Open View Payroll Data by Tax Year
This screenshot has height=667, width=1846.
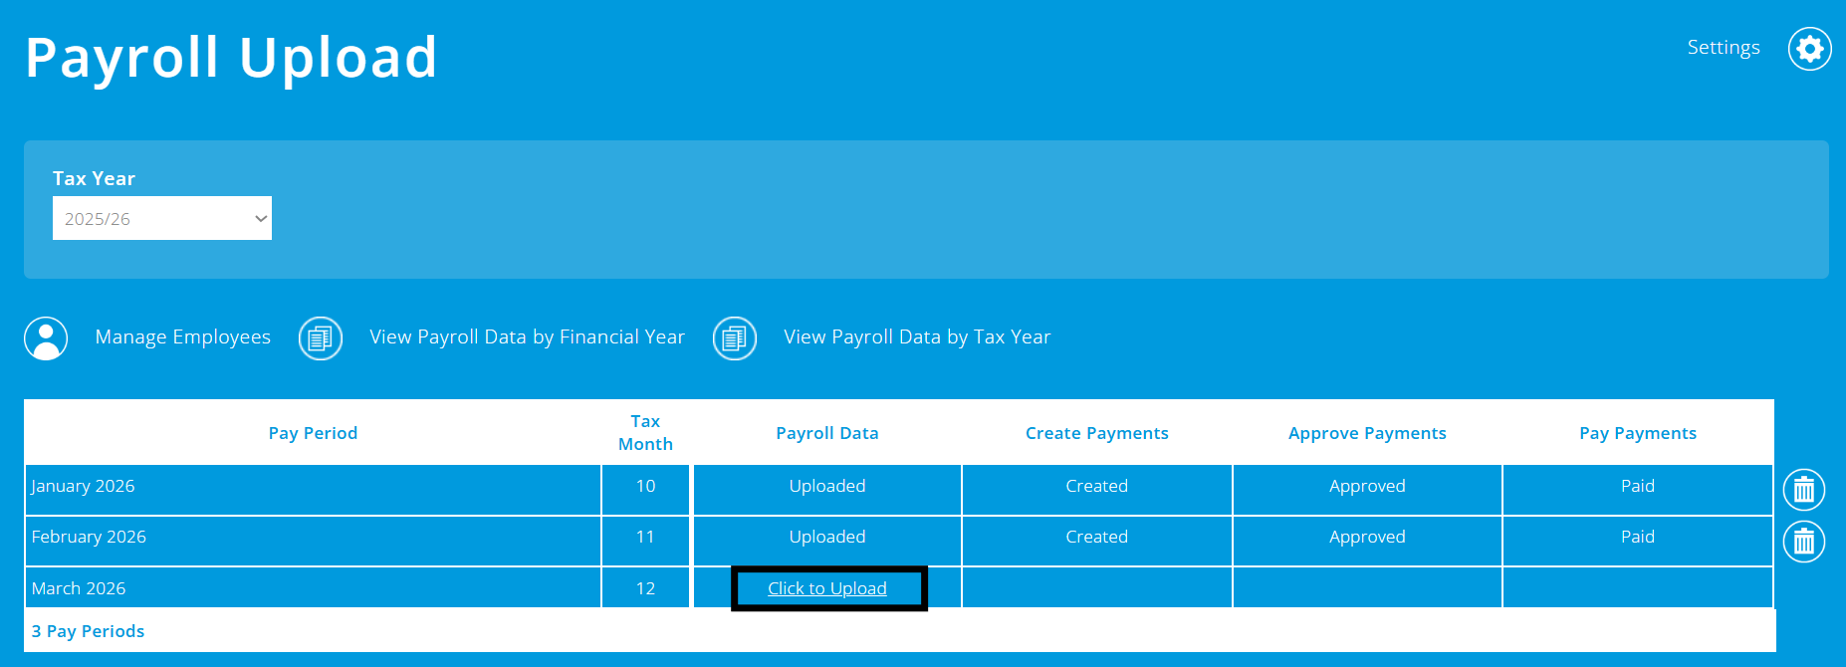pos(917,337)
